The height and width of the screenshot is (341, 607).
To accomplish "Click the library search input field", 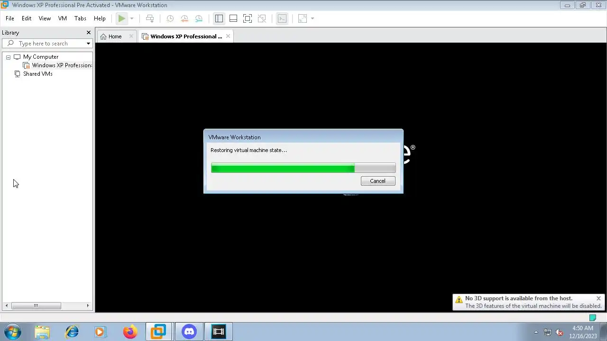I will (47, 44).
